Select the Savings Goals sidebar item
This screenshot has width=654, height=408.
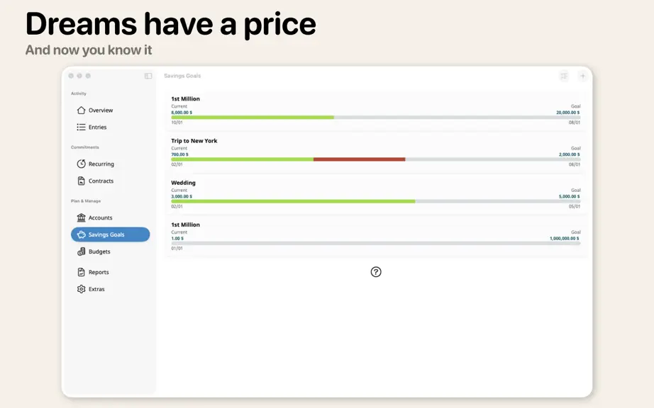(x=110, y=234)
